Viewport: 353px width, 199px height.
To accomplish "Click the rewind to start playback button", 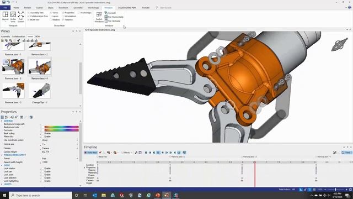I will pyautogui.click(x=146, y=153).
